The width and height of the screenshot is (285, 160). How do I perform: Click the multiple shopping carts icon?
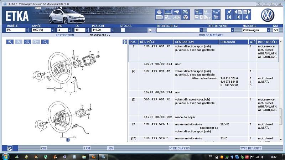pyautogui.click(x=216, y=12)
